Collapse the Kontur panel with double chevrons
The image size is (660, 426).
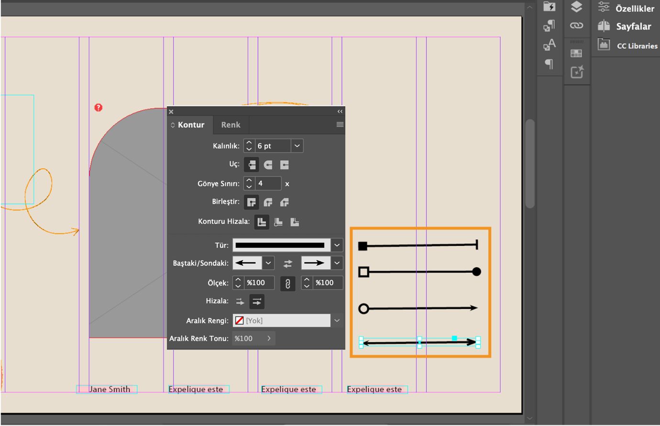coord(340,111)
